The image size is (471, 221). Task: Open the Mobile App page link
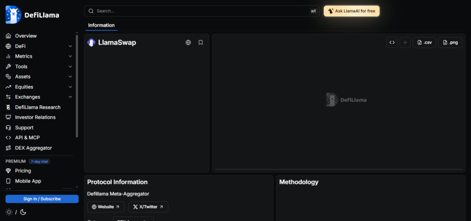click(28, 181)
